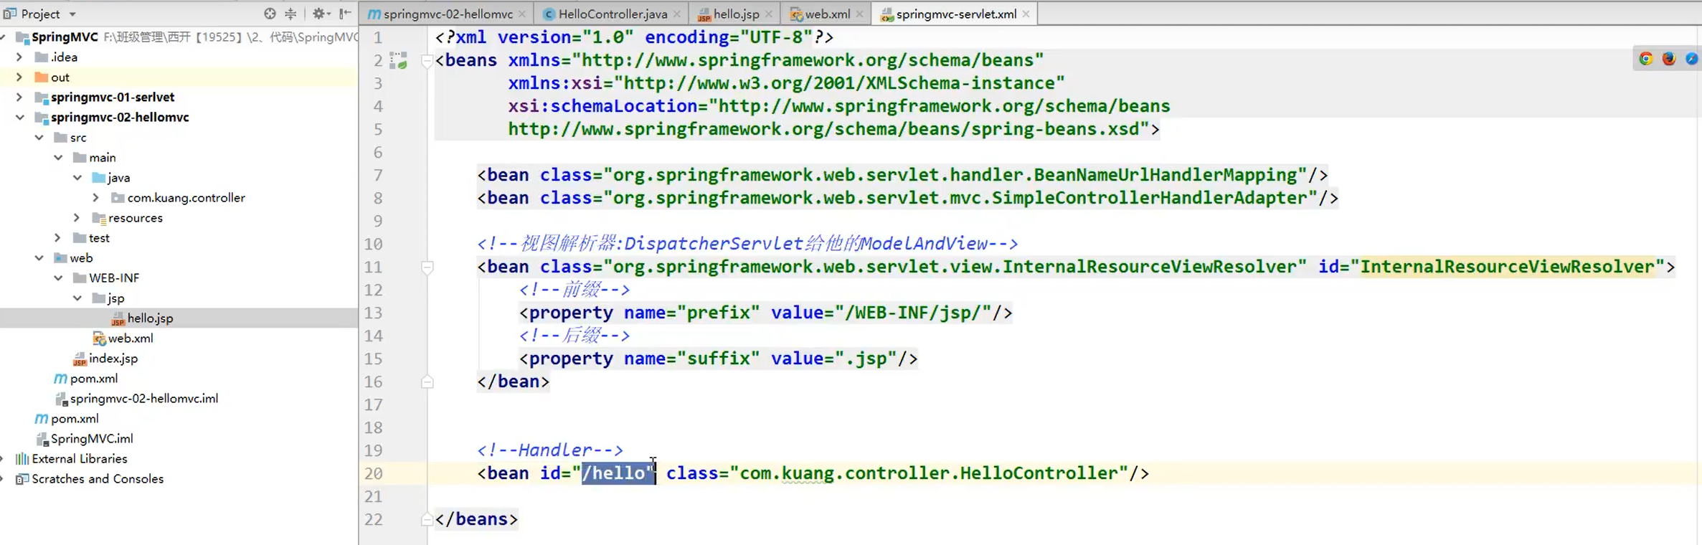This screenshot has height=545, width=1702.
Task: Collapse the WEB-INF folder arrow
Action: 59,278
